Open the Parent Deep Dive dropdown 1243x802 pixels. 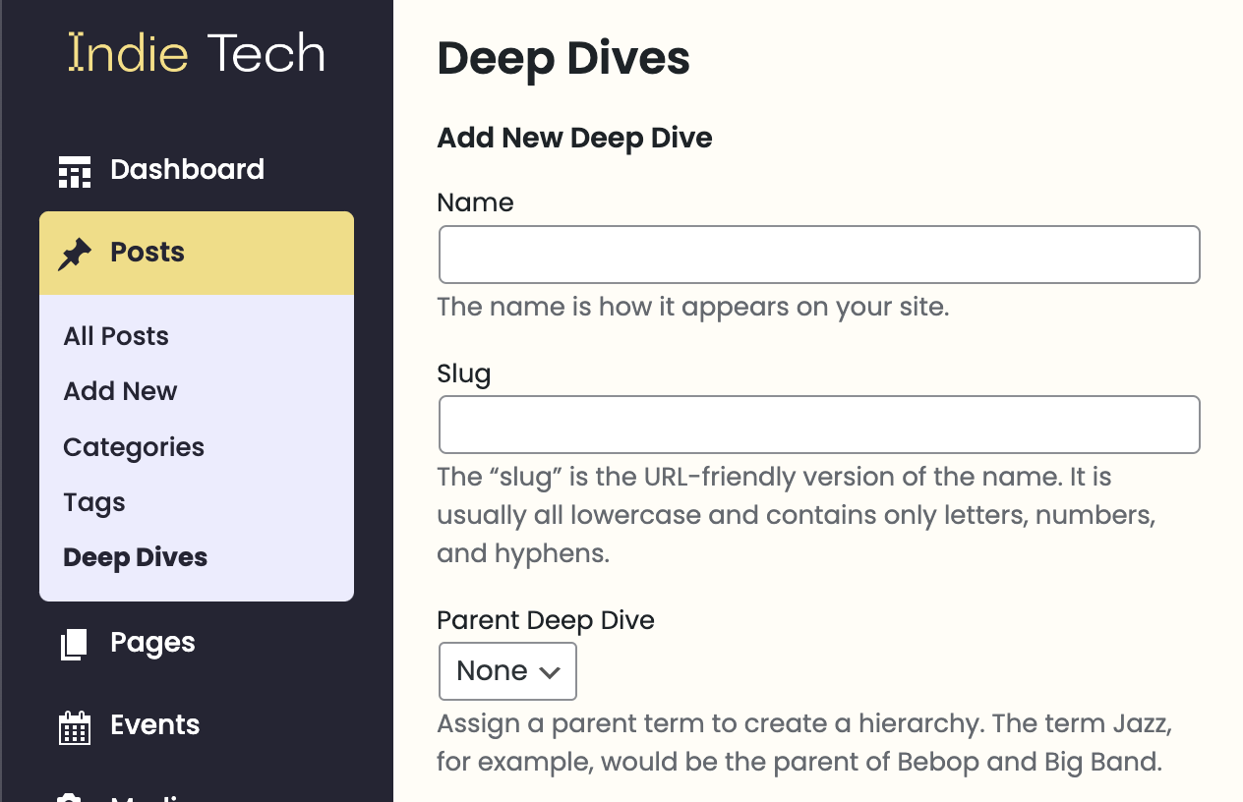point(506,671)
